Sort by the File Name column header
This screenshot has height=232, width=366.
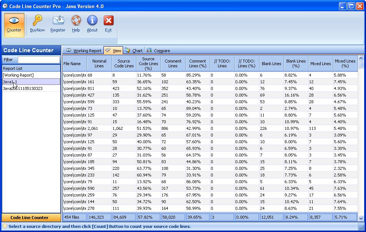click(x=75, y=64)
